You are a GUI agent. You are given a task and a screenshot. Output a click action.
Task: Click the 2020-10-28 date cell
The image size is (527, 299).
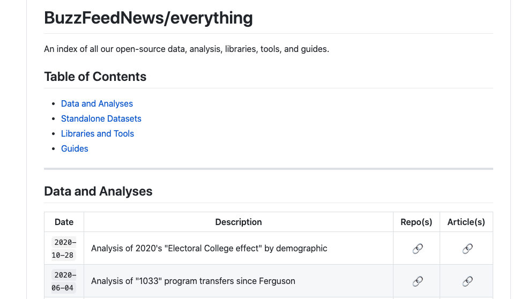coord(64,249)
